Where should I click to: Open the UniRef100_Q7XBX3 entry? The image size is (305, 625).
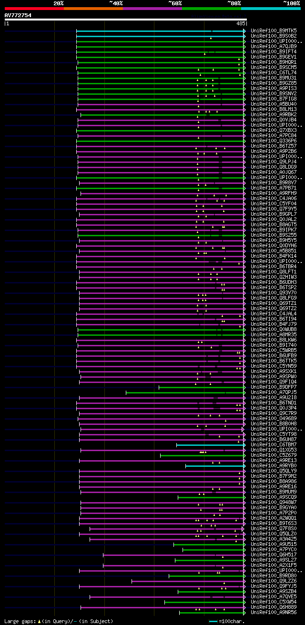tap(274, 130)
